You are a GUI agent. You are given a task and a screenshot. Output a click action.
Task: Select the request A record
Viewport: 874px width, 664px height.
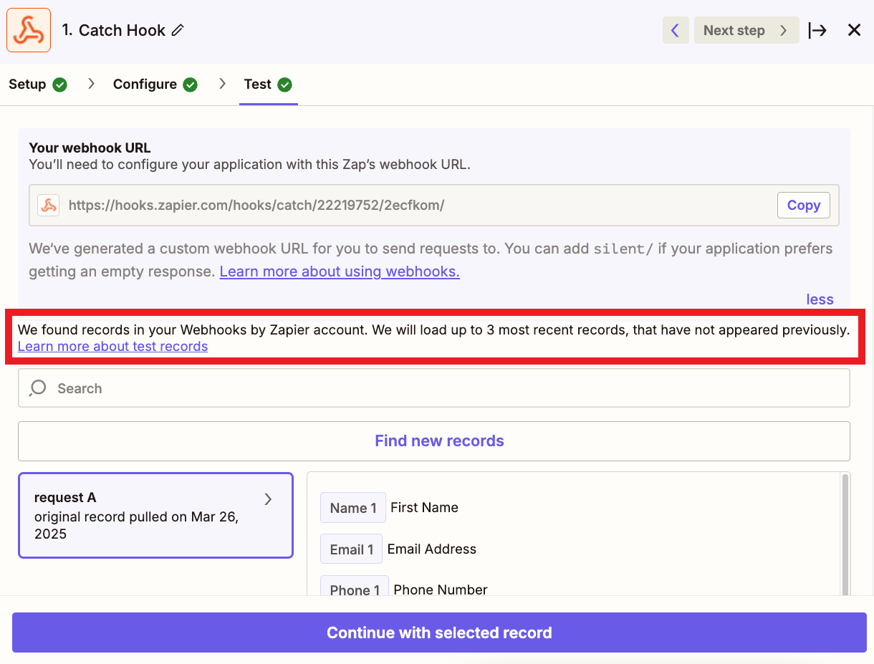coord(155,515)
